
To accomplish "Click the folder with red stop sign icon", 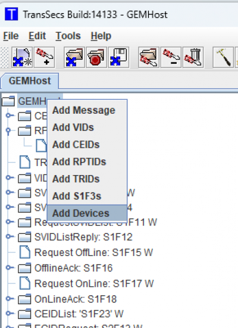I will click(x=96, y=58).
